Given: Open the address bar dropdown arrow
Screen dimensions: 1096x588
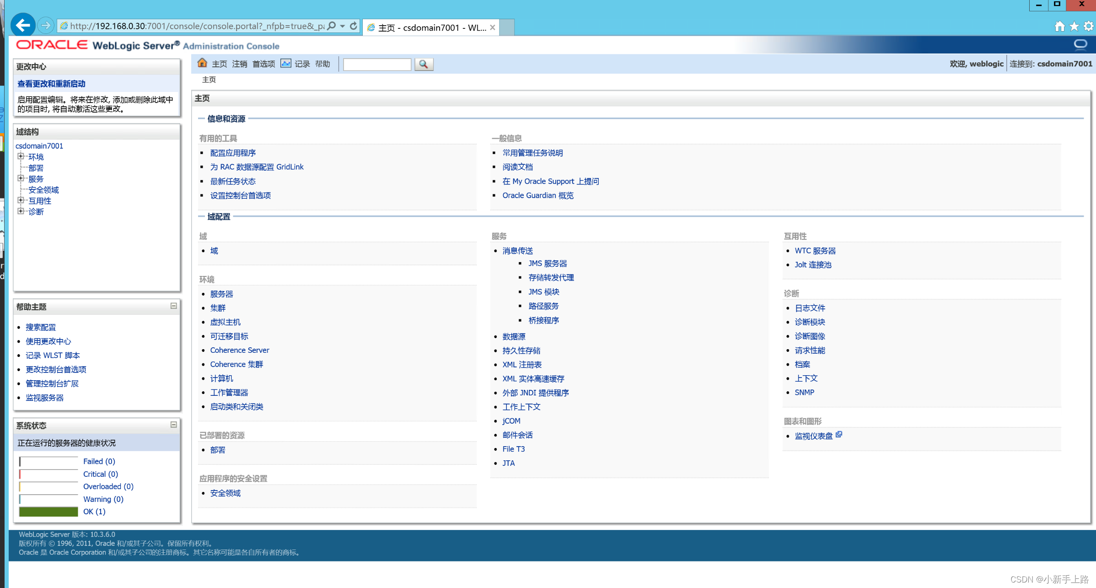Looking at the screenshot, I should pyautogui.click(x=342, y=26).
